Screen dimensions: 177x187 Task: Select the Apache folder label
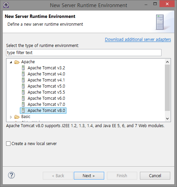click(x=28, y=62)
